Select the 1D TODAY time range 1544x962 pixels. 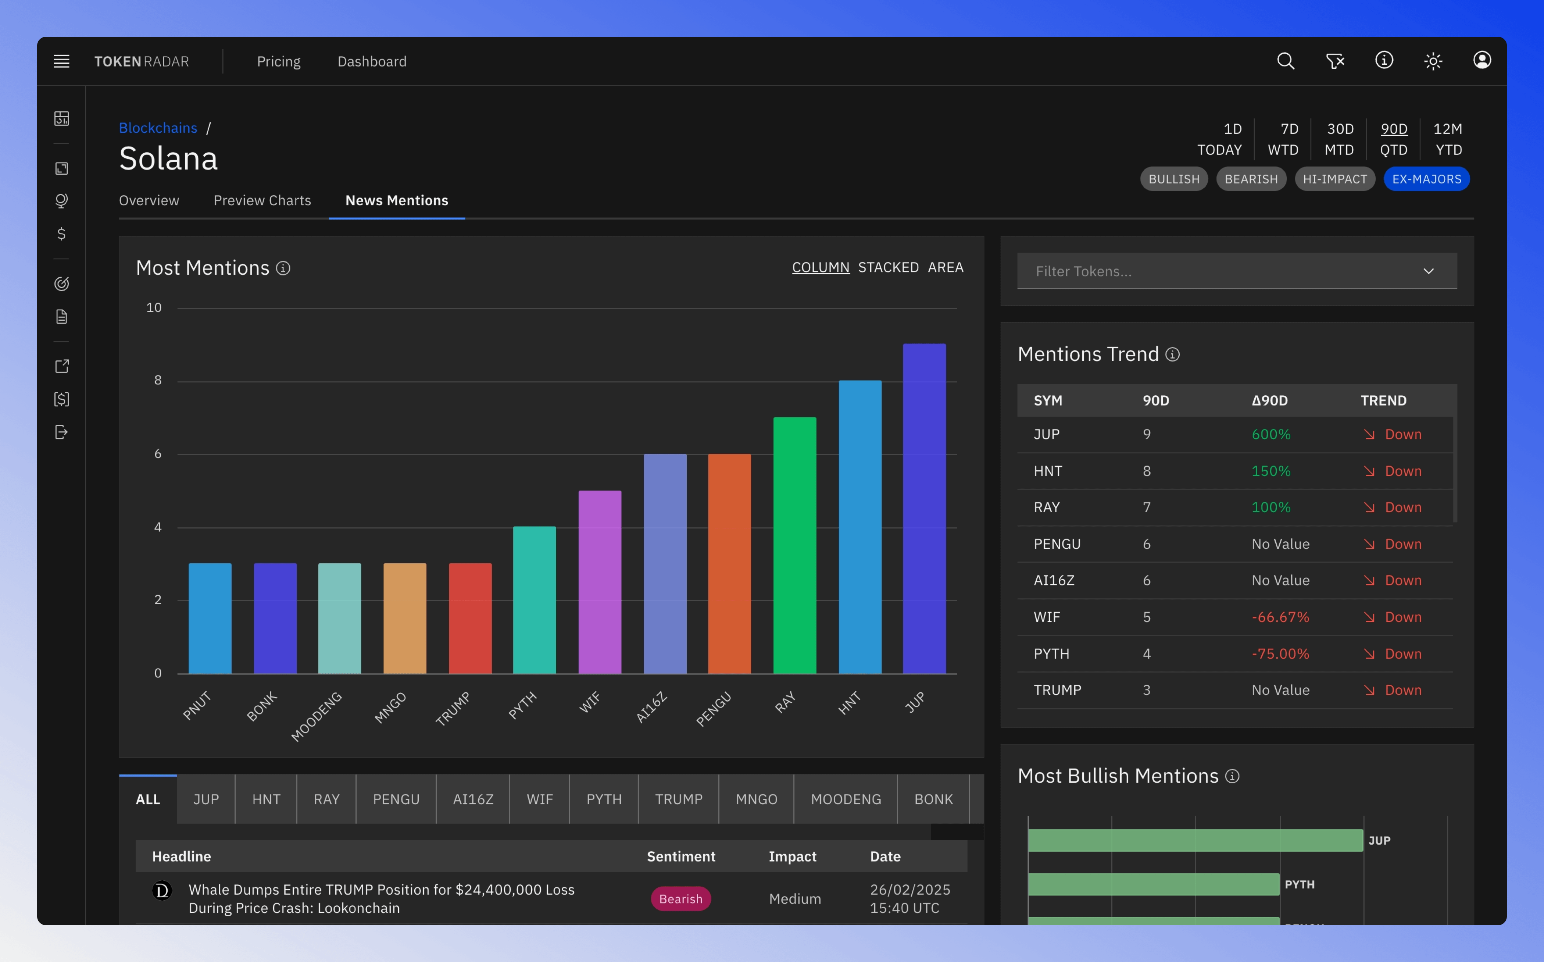click(x=1220, y=139)
